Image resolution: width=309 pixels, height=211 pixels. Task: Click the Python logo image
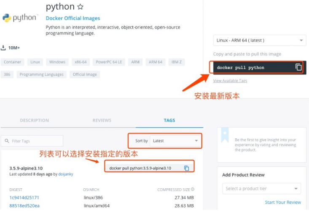20,18
